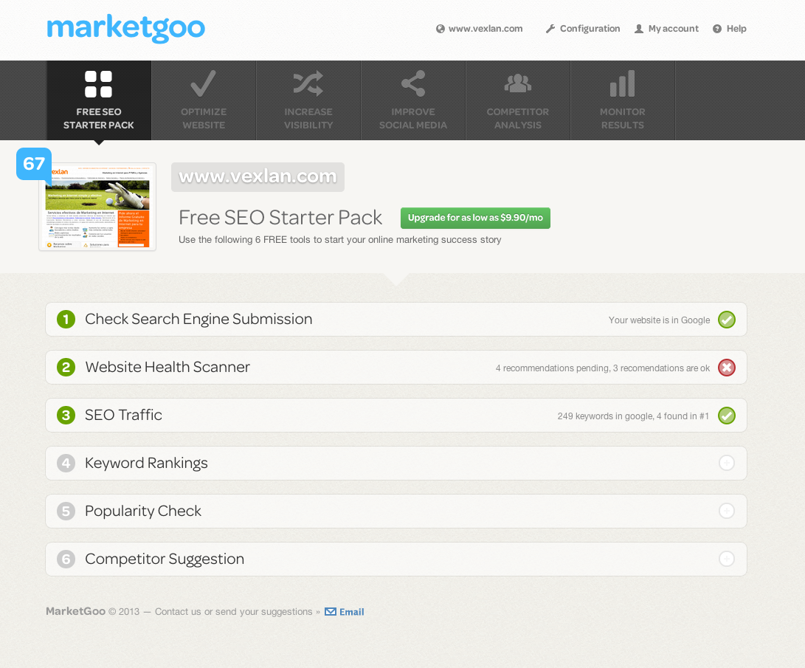
Task: Go to My account
Action: (x=673, y=29)
